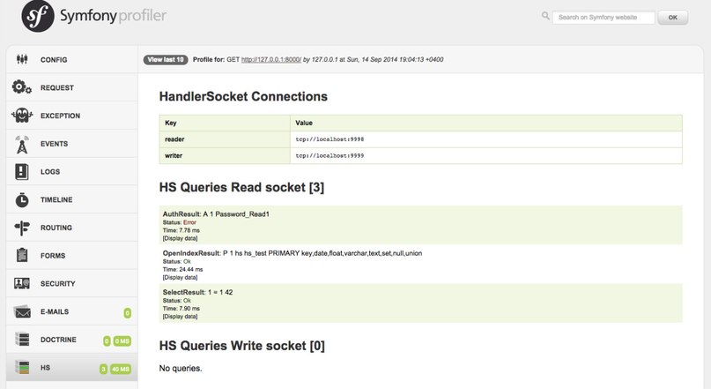The width and height of the screenshot is (711, 389).
Task: Select tcp://localhost:9998 value
Action: tap(330, 139)
